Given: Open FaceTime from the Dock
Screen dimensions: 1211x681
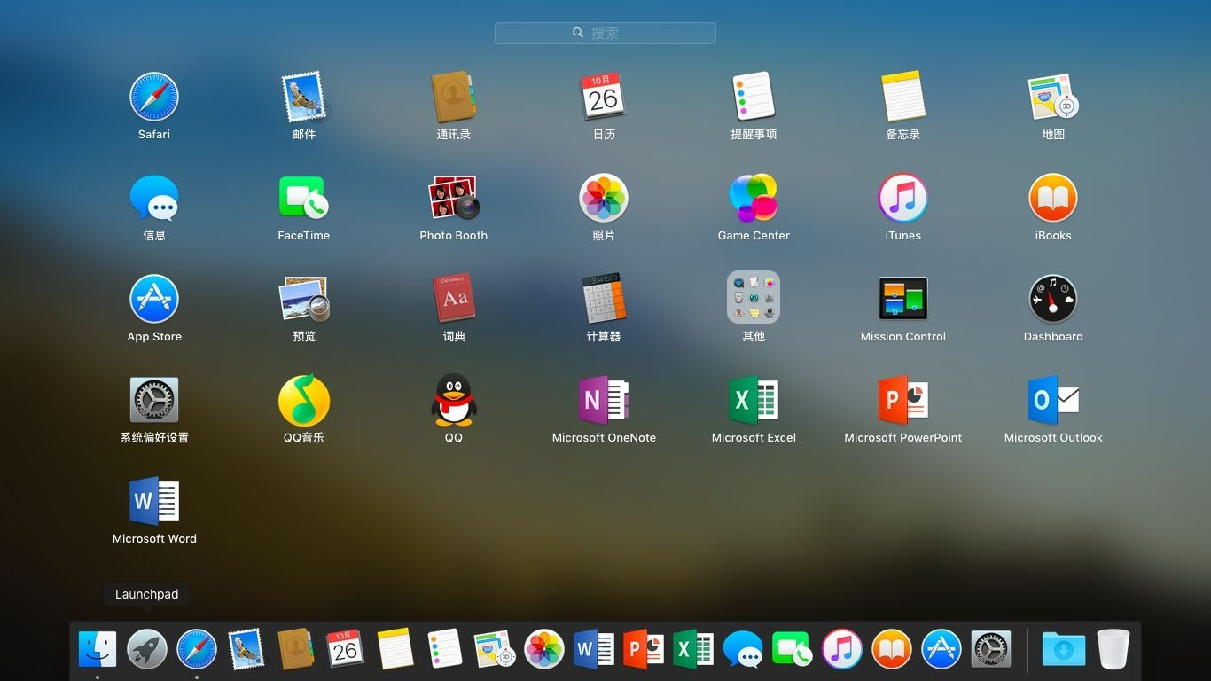Looking at the screenshot, I should 792,649.
